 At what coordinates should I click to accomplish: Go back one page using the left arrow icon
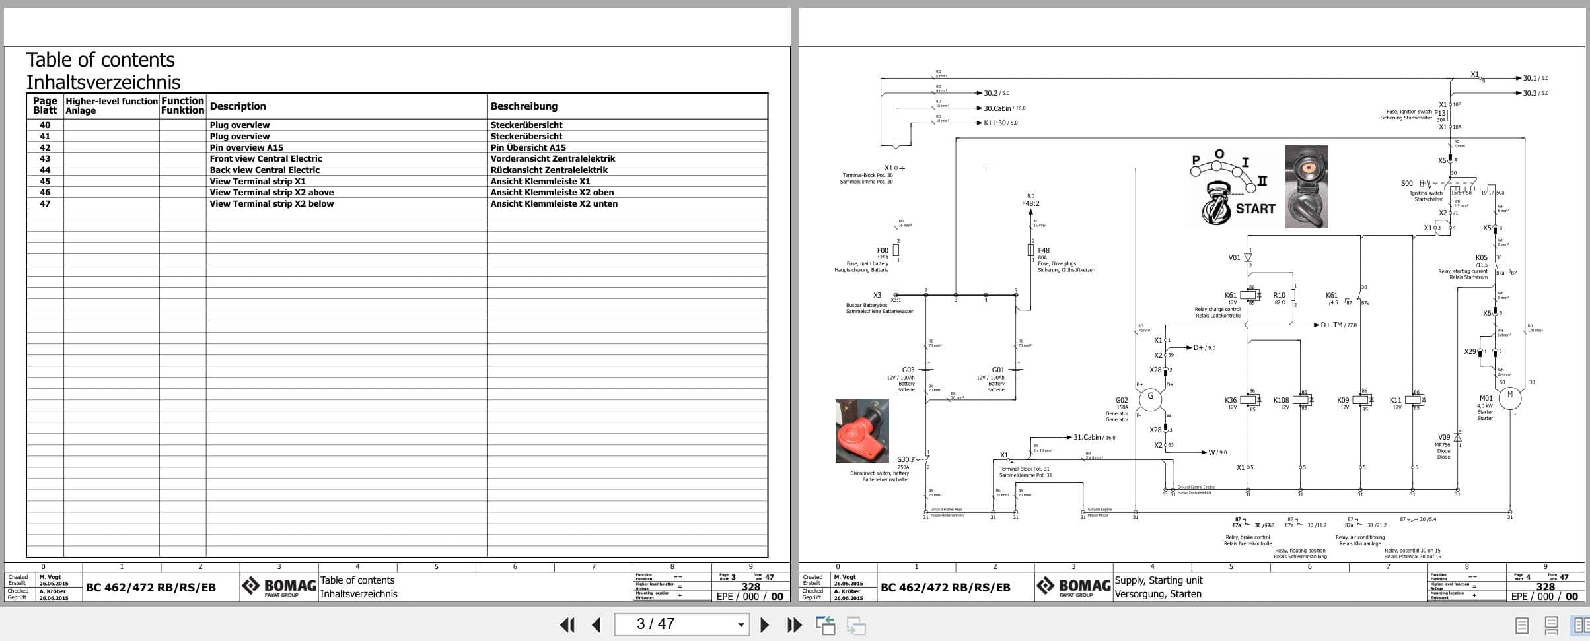coord(598,624)
